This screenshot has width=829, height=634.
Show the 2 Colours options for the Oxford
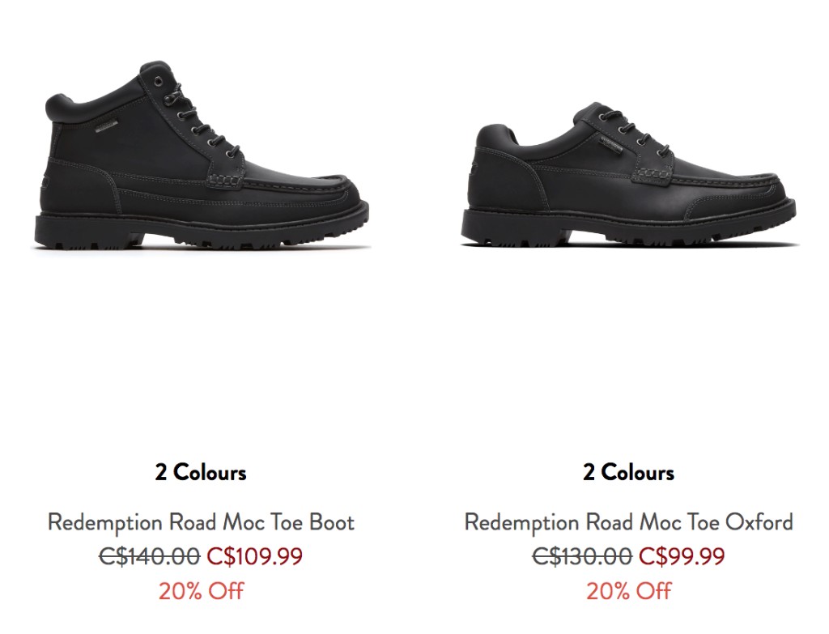(628, 472)
